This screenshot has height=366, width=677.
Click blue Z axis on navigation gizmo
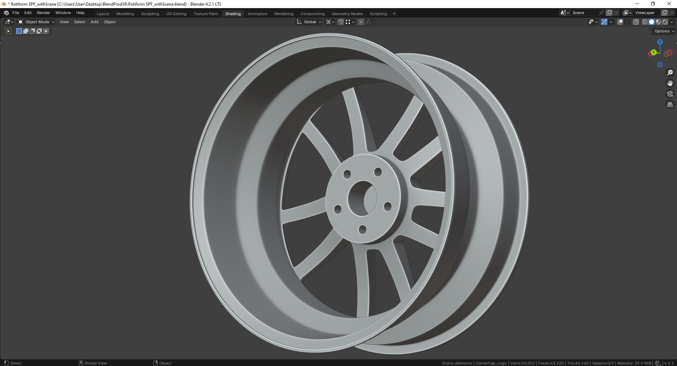tap(660, 42)
